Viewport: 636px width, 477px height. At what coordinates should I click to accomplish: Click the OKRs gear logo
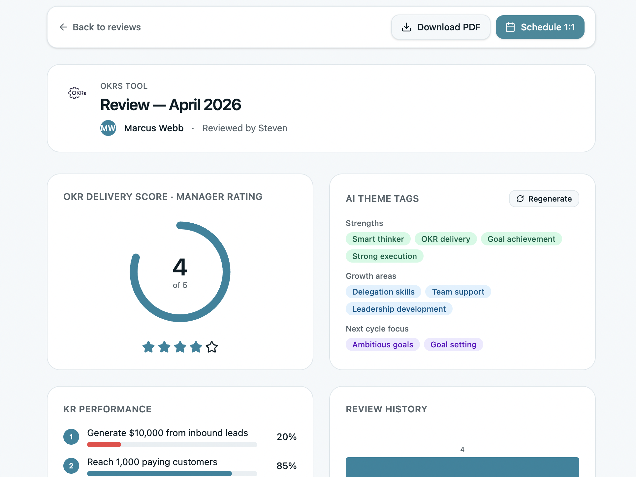point(77,93)
